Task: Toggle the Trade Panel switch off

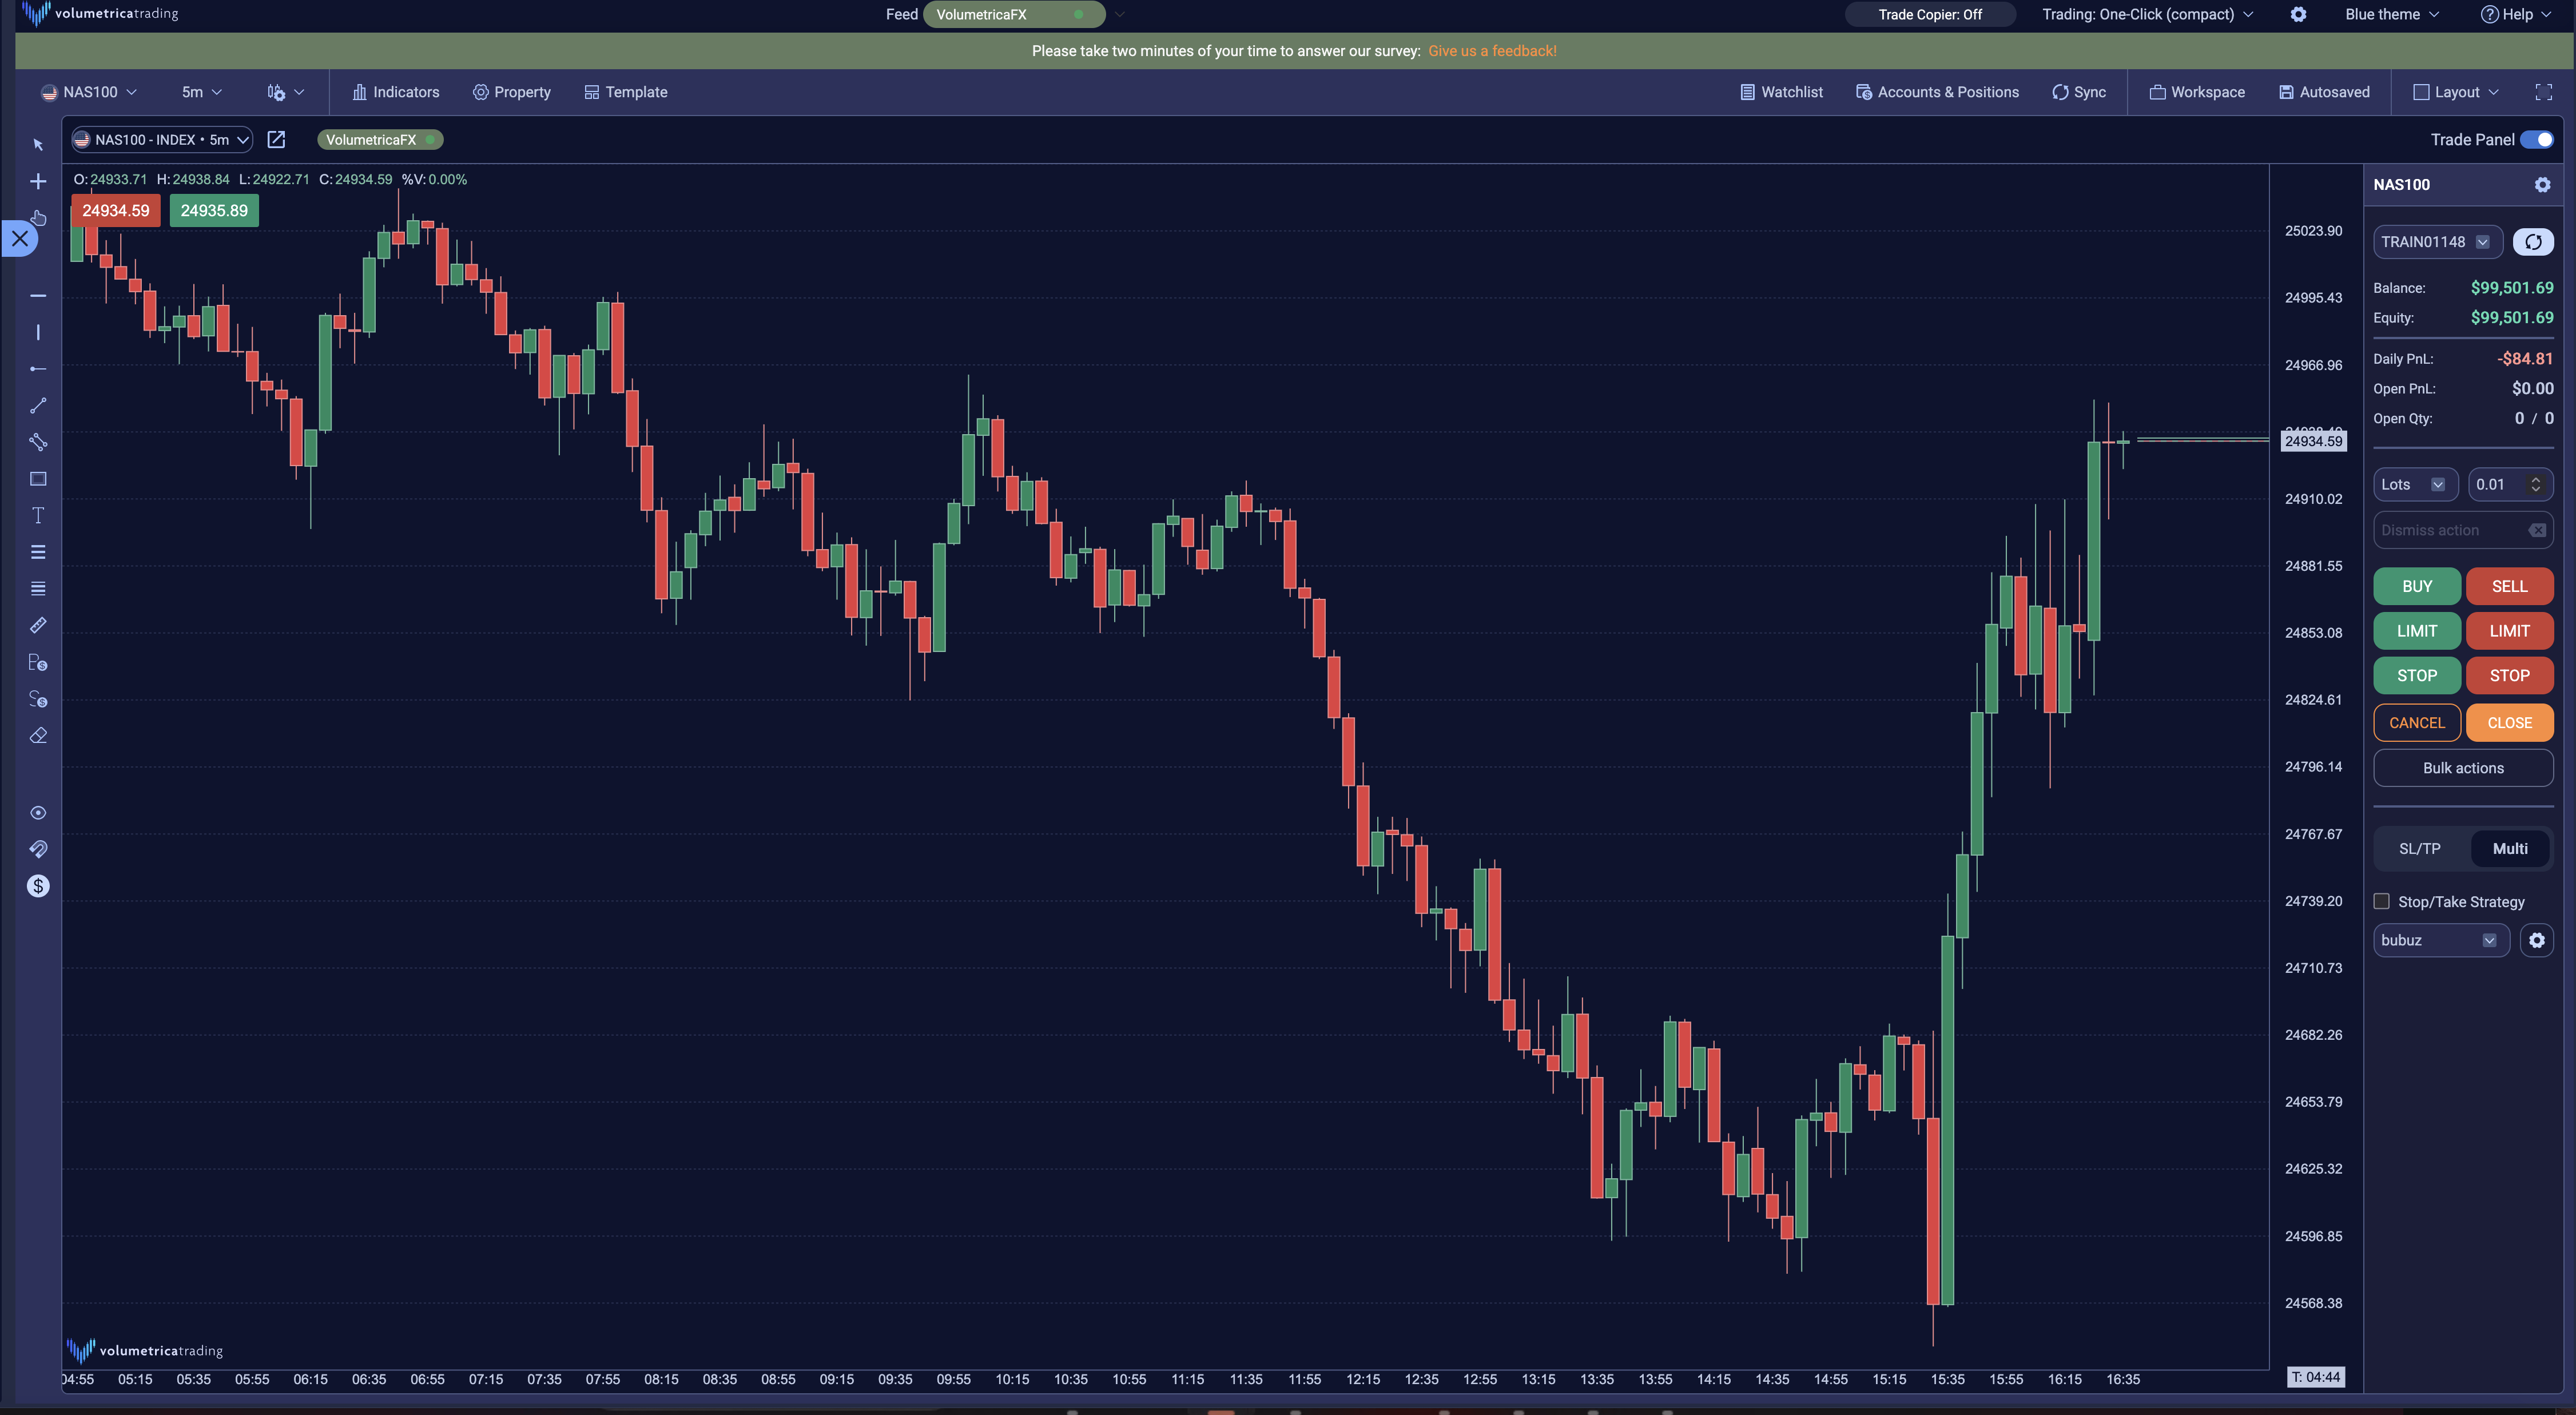Action: click(x=2536, y=140)
